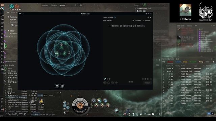Viewport: 216px width, 121px height.
Task: Click the teal circular character status icon
Action: pyautogui.click(x=12, y=6)
